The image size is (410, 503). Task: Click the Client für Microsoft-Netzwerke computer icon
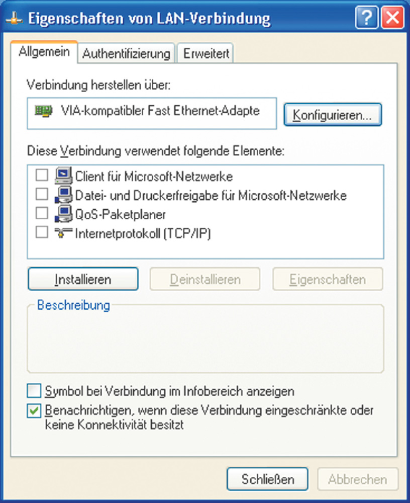pos(63,176)
